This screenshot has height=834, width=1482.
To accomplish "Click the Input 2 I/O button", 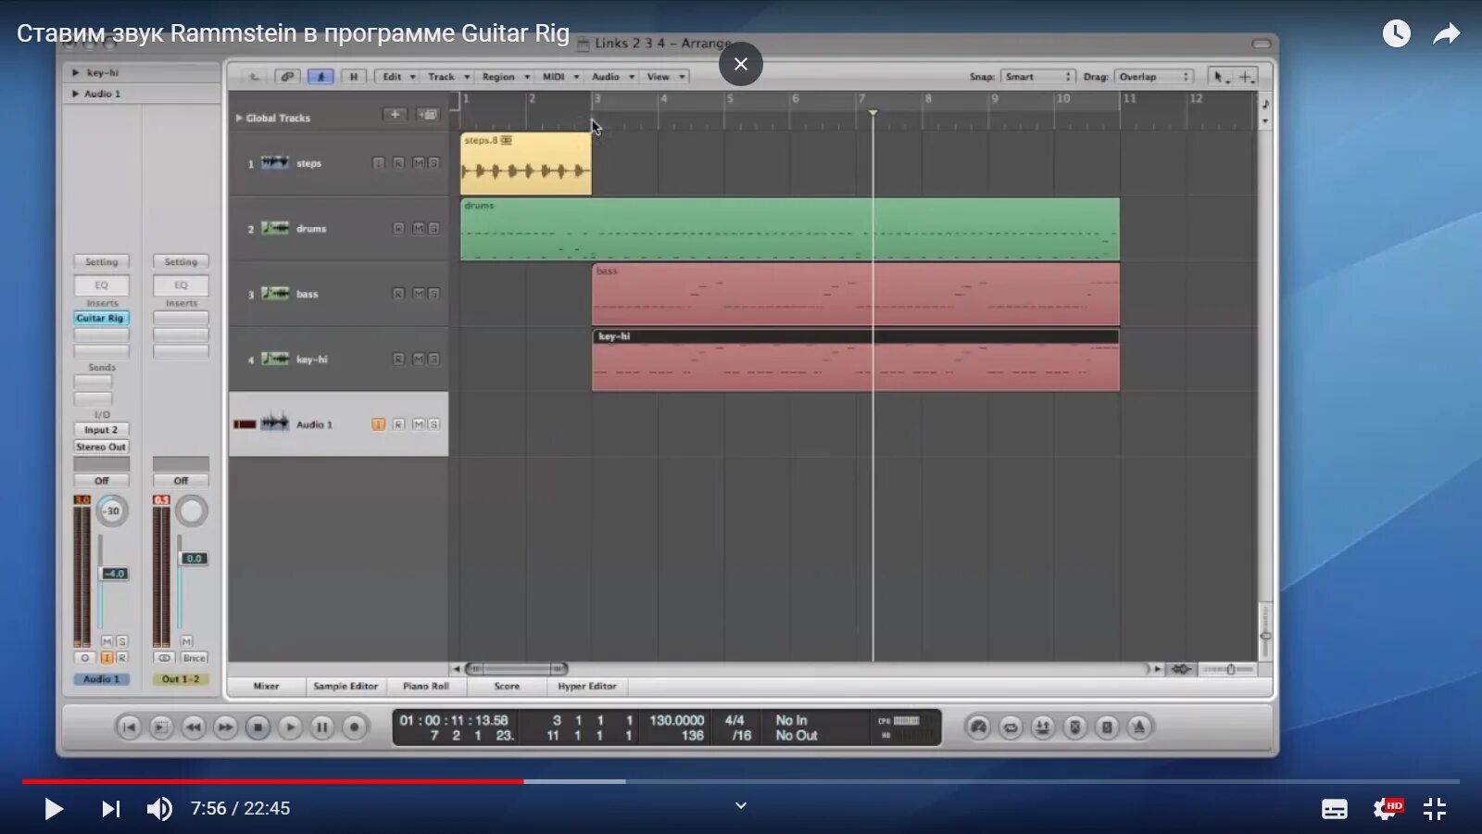I will 101,430.
